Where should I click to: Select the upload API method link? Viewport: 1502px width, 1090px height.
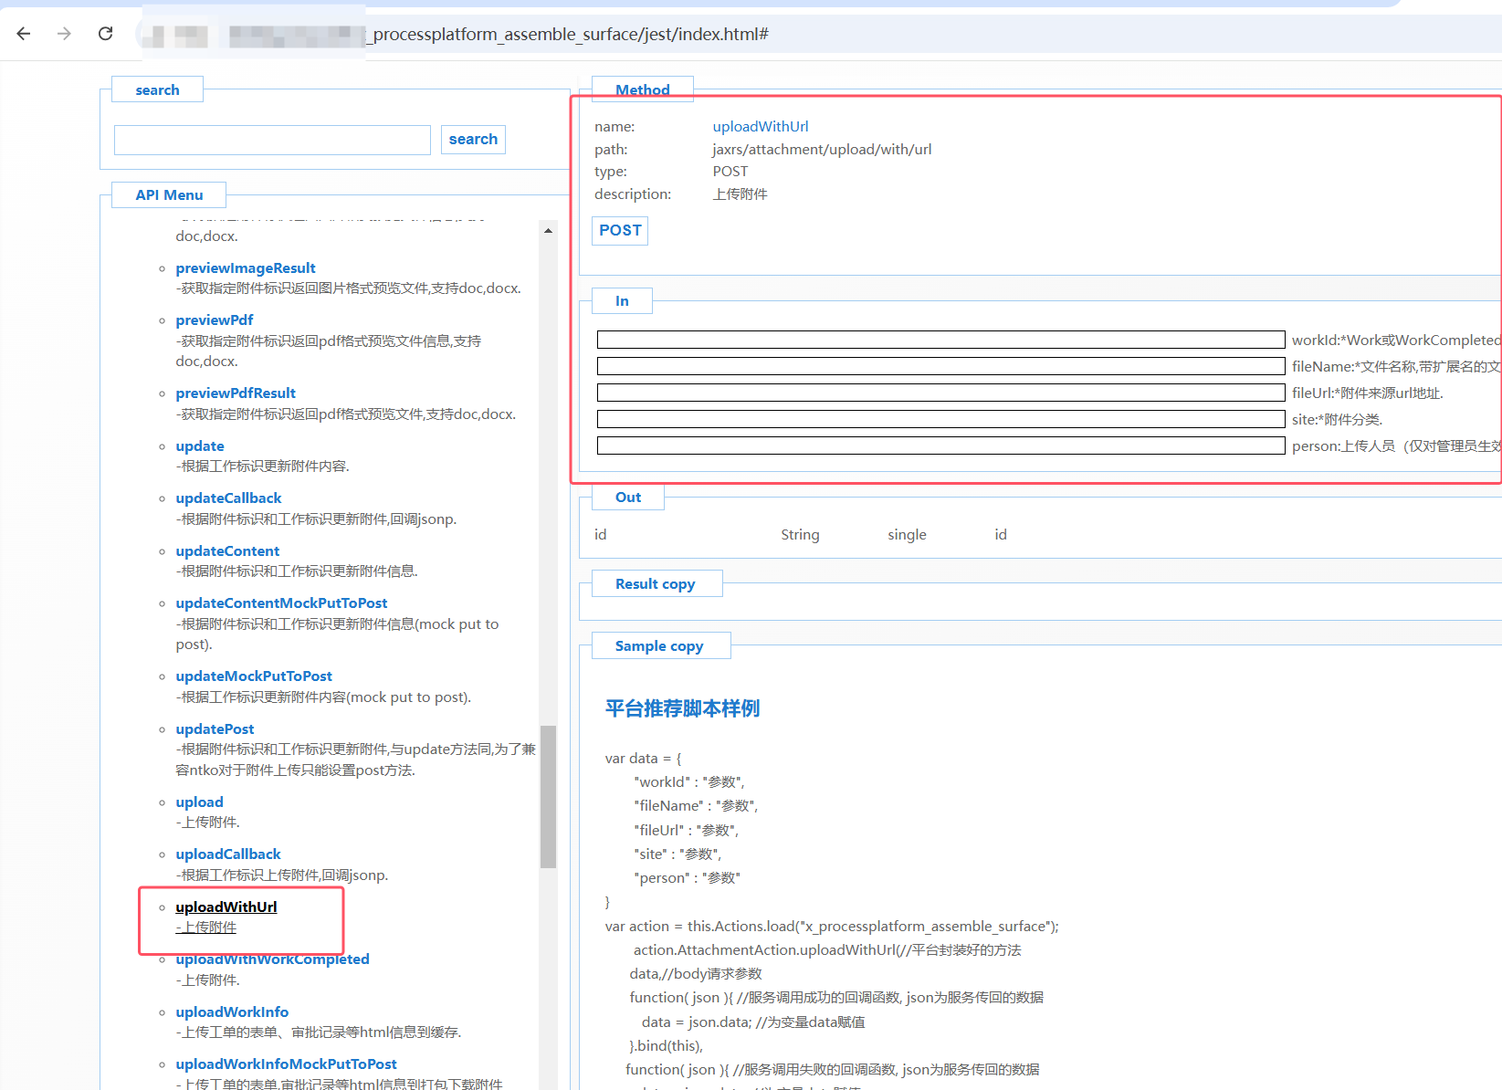tap(199, 802)
